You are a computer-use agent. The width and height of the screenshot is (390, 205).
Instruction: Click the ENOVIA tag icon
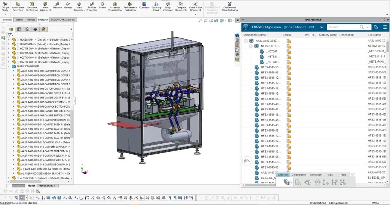[376, 27]
